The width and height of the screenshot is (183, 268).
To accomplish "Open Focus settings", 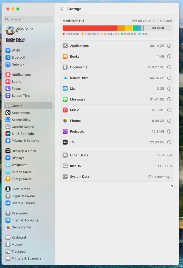I will coord(28,89).
